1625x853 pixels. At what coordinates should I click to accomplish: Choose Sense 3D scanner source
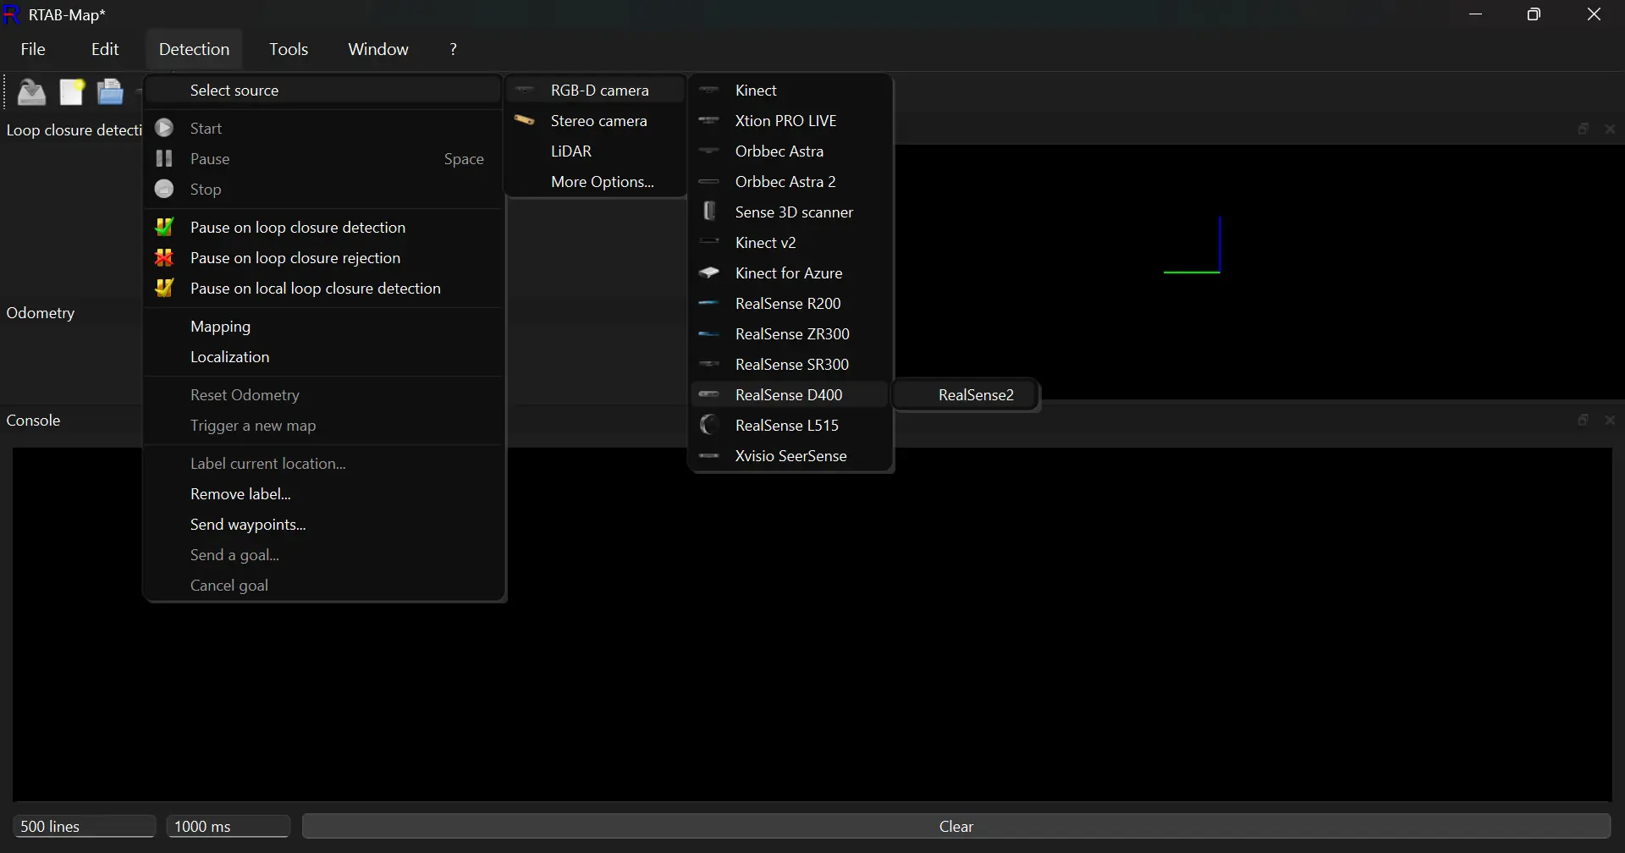790,212
